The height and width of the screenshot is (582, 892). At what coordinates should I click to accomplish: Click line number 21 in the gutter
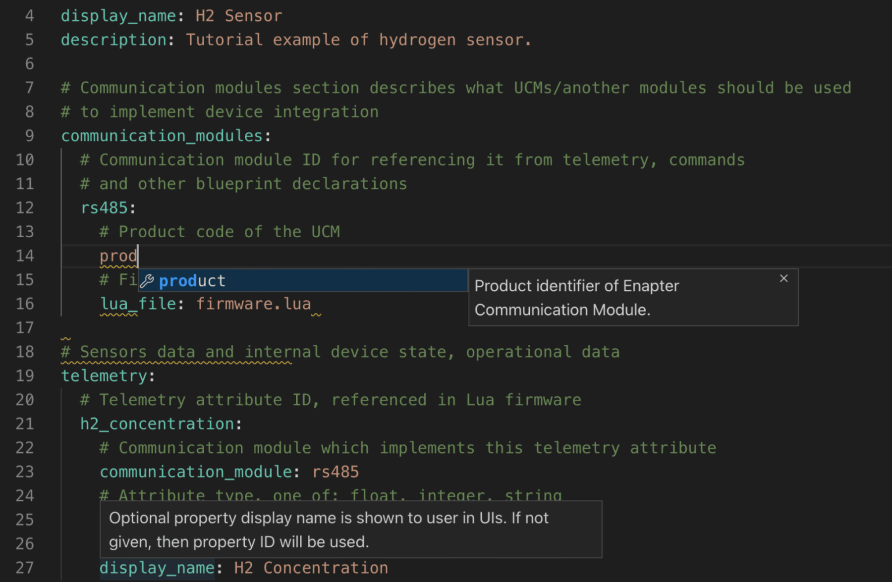tap(25, 423)
